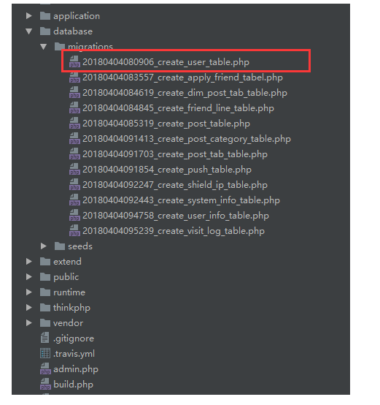Open the build.php file name

[73, 385]
